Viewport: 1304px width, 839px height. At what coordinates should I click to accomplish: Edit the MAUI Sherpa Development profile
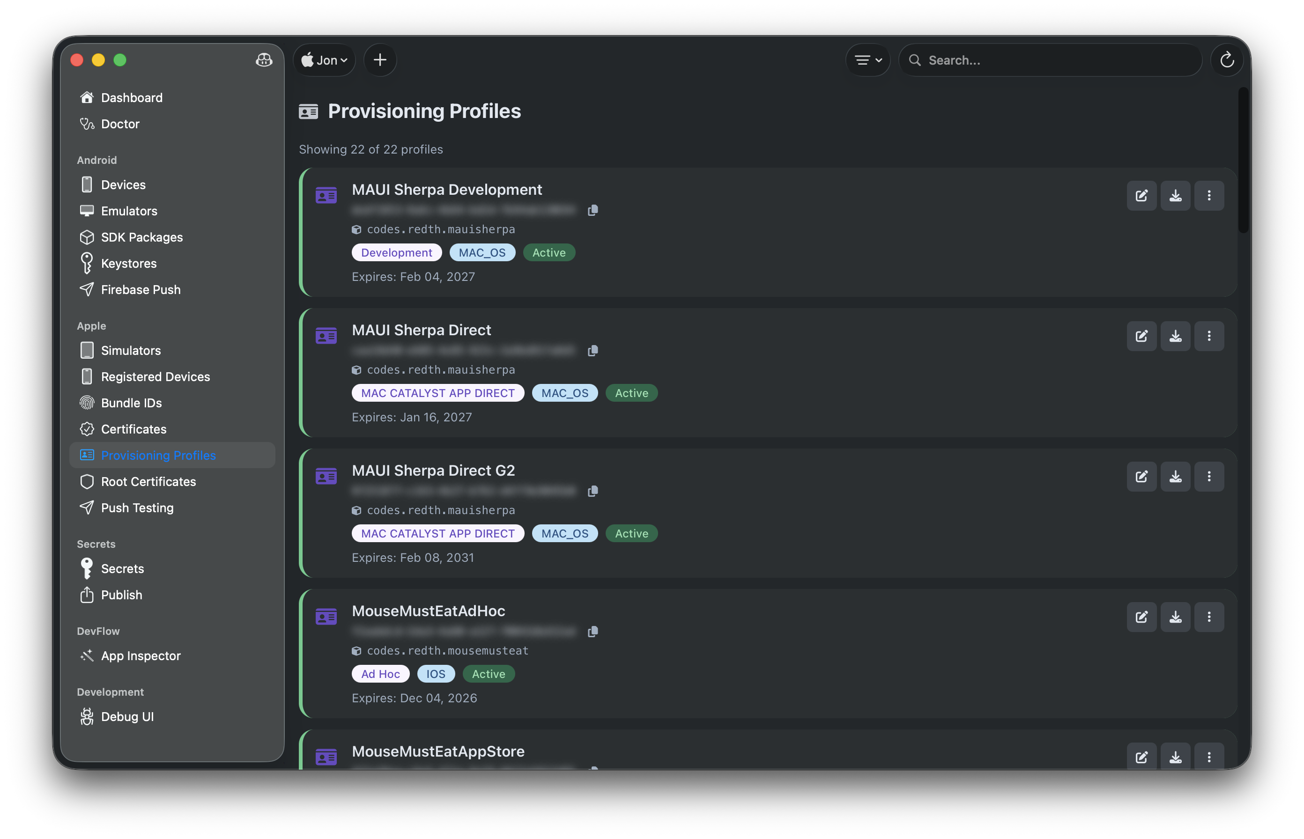coord(1141,196)
